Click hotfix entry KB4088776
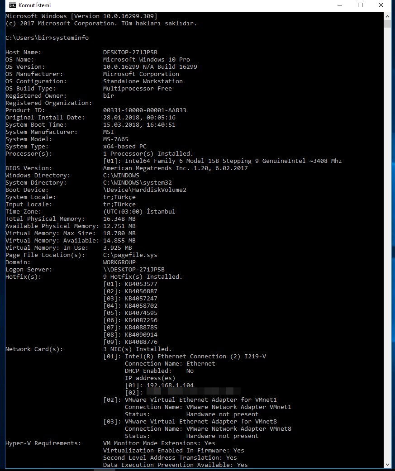Screen dimensions: 395x471 [x=141, y=342]
